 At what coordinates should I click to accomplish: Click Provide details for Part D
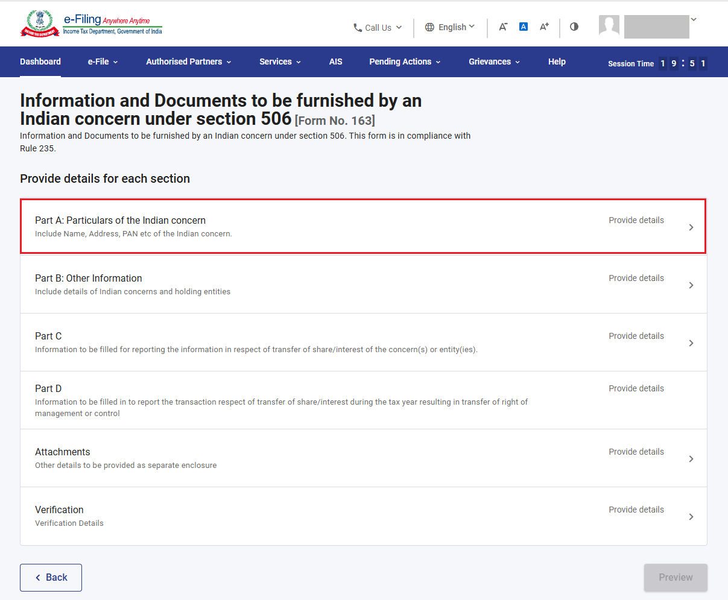[x=636, y=388]
